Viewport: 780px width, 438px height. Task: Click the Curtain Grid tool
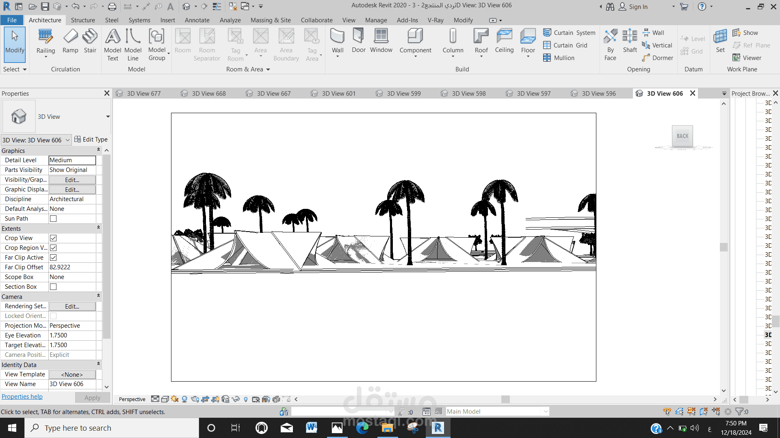tap(565, 45)
